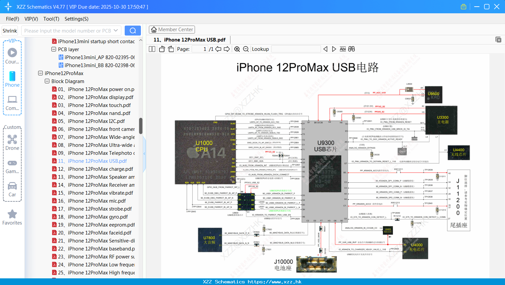Select the Phone category icon
This screenshot has width=505, height=285.
(12, 79)
